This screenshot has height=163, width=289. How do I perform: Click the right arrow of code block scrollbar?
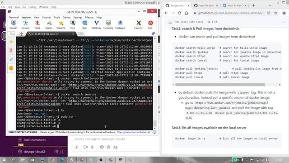click(280, 85)
